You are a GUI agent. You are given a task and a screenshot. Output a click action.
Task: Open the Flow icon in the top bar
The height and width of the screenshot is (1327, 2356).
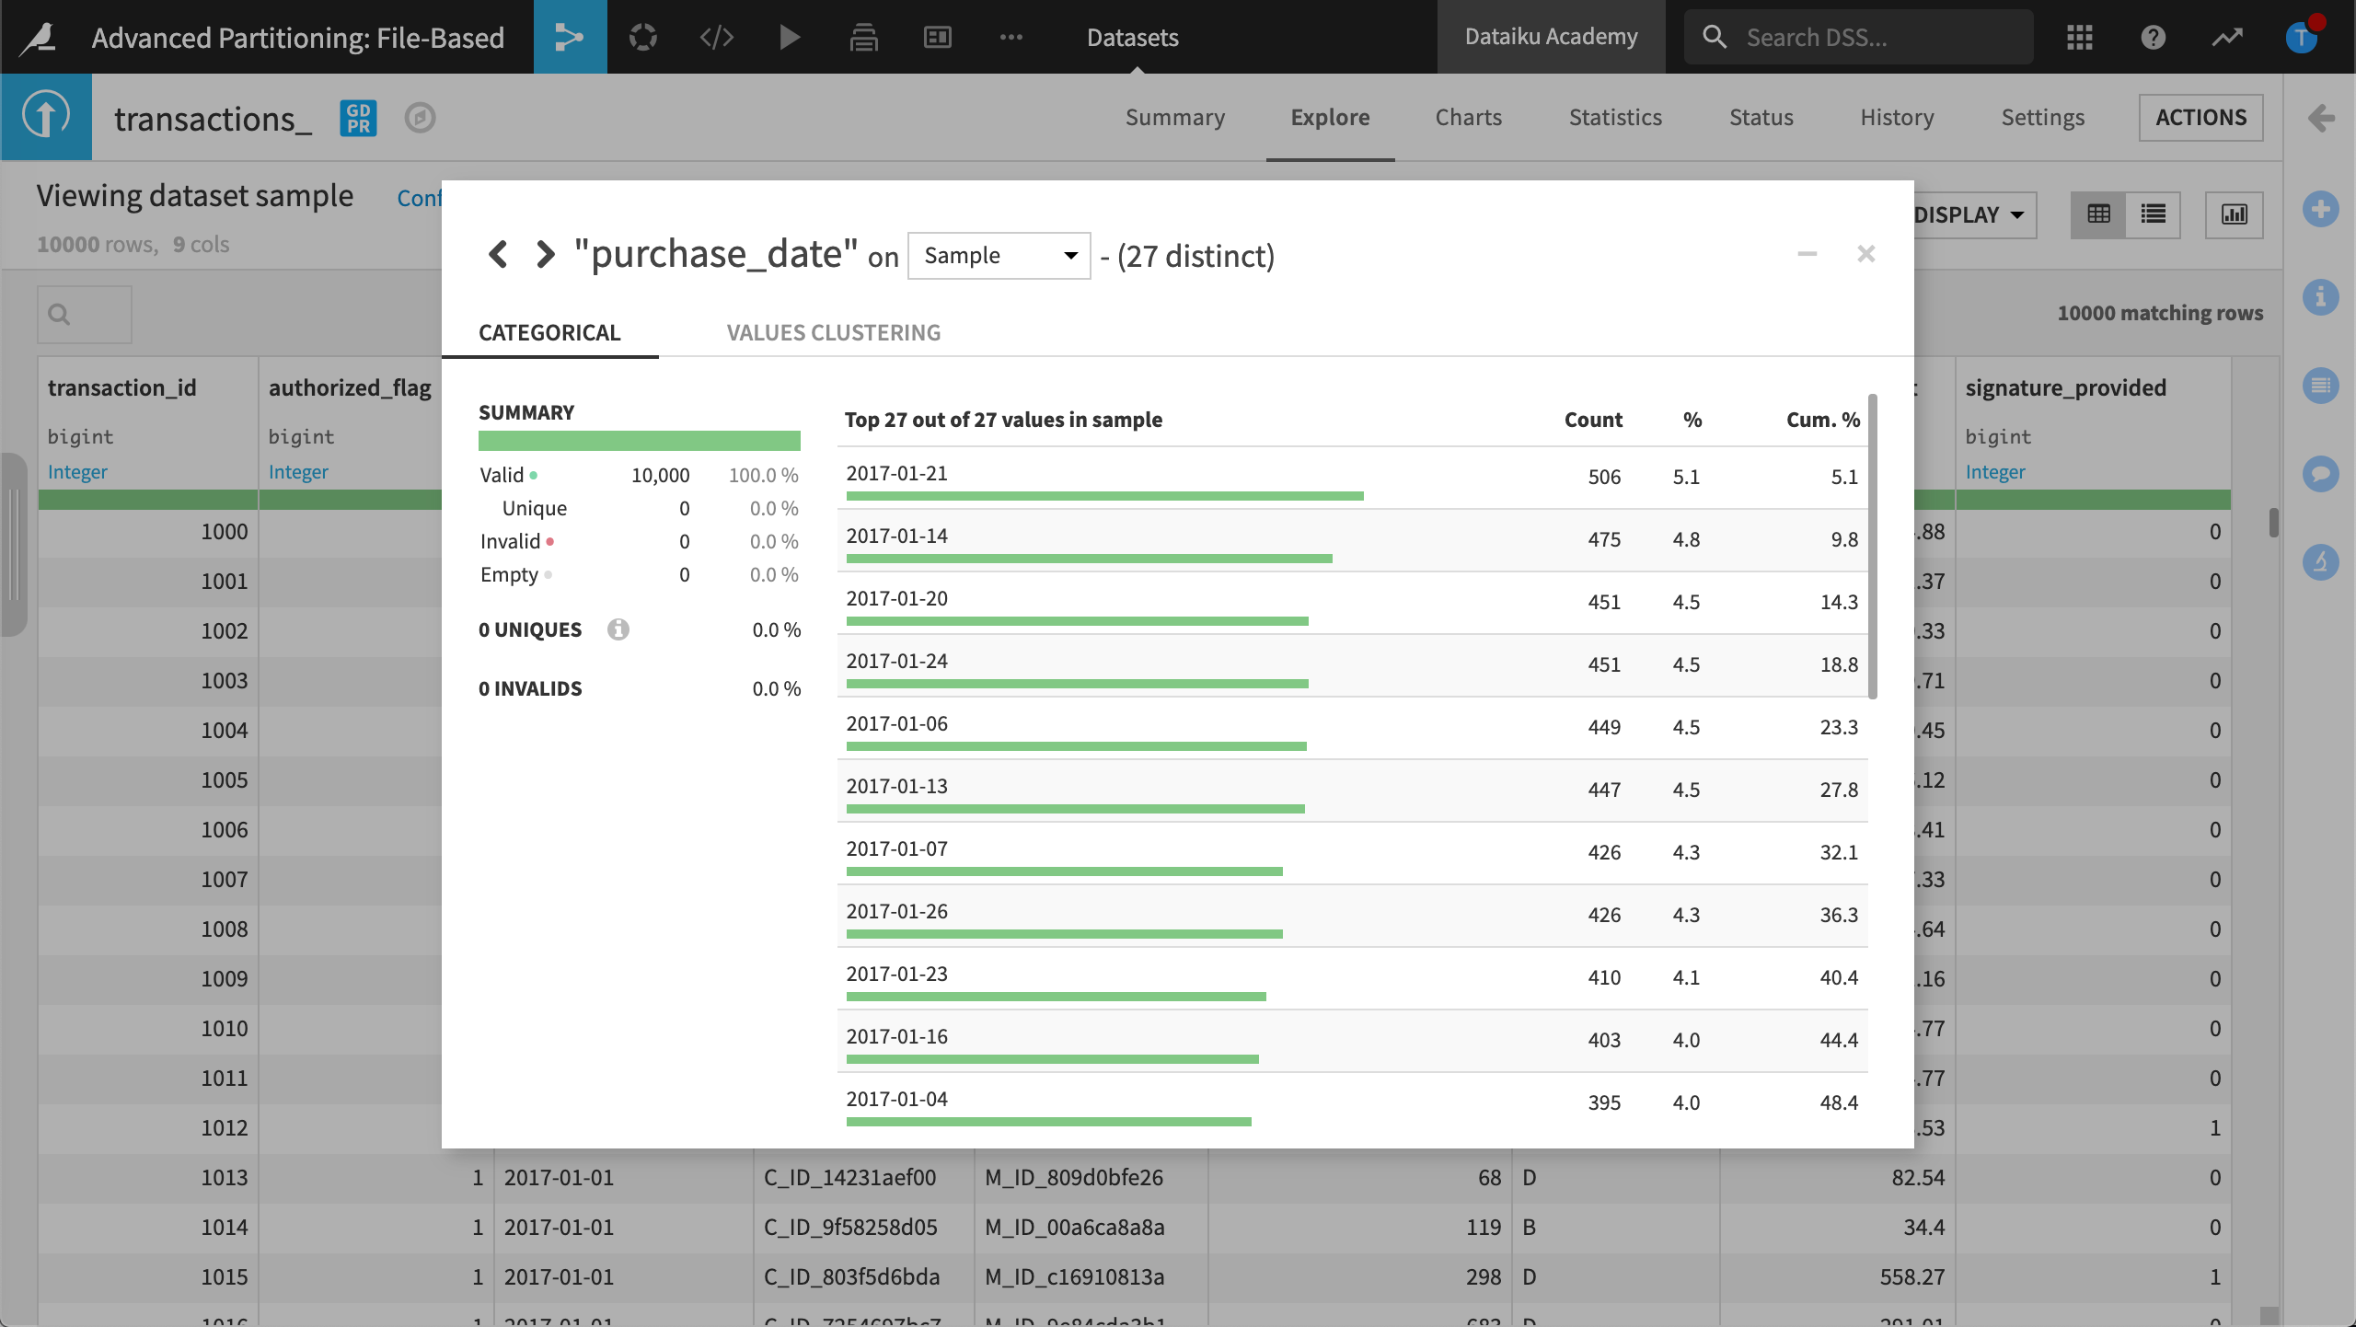[570, 37]
